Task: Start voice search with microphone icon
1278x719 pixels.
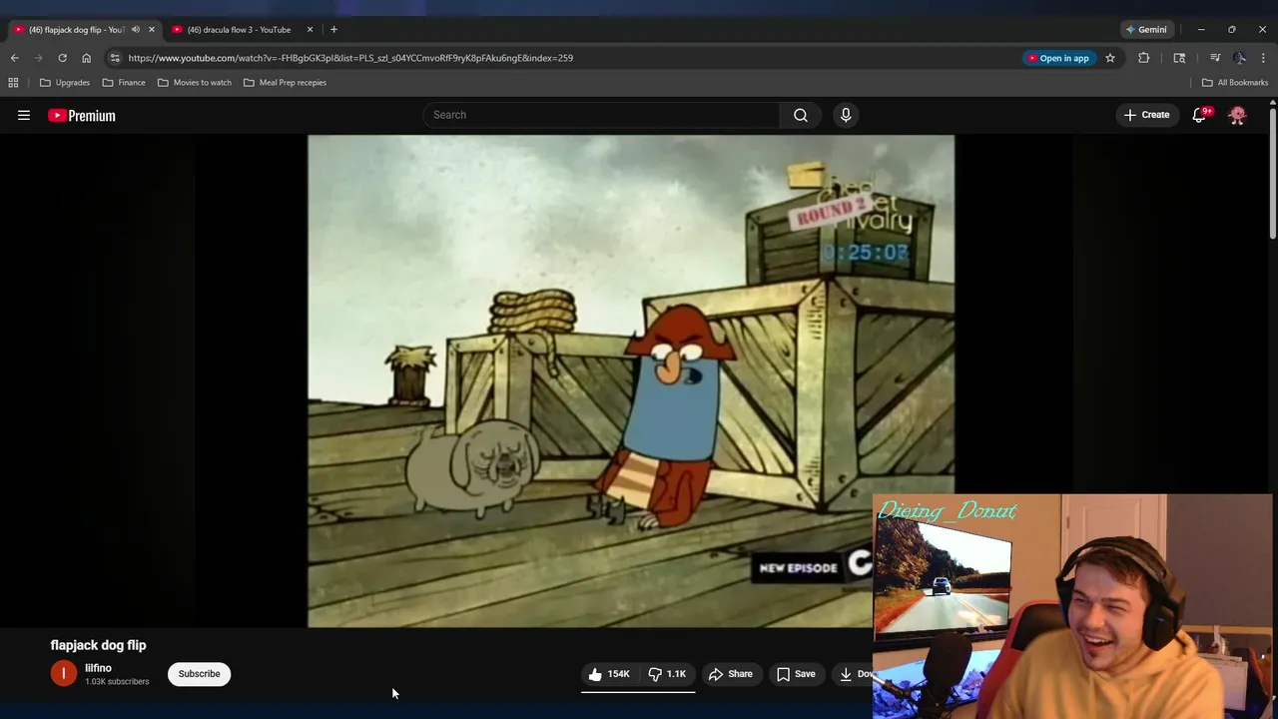Action: pos(846,115)
